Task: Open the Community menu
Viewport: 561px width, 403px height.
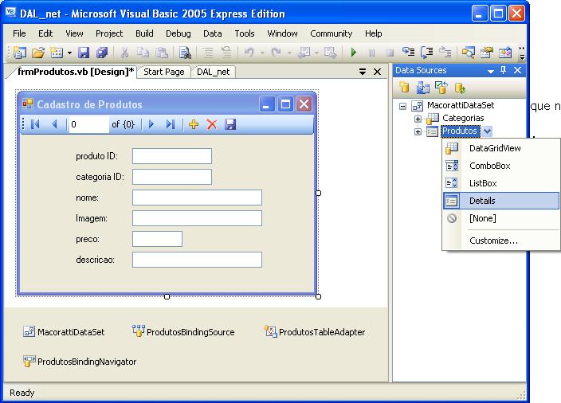Action: coord(331,33)
